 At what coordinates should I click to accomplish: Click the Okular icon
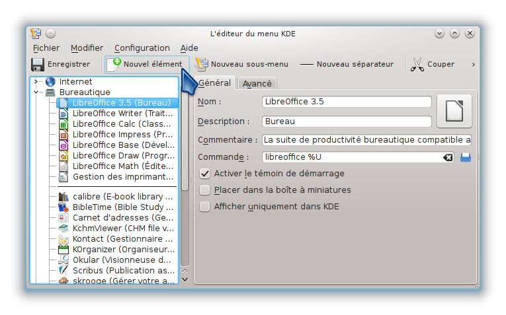tap(63, 260)
